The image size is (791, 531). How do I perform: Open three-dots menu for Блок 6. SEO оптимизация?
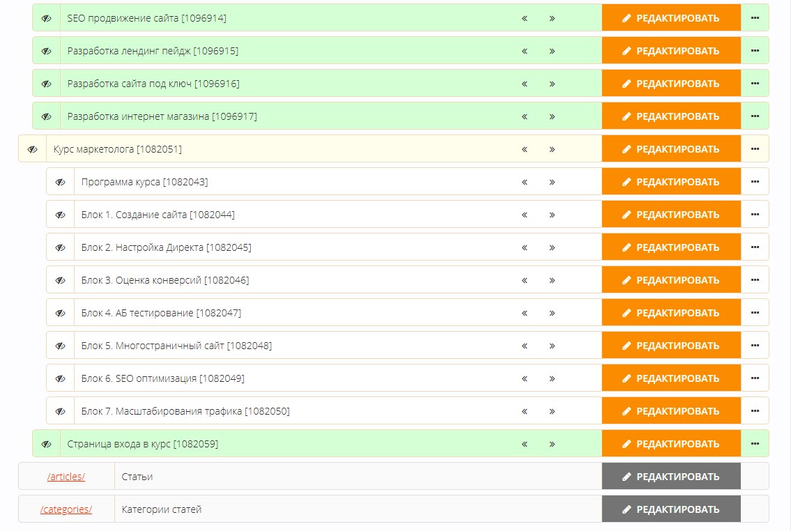755,378
